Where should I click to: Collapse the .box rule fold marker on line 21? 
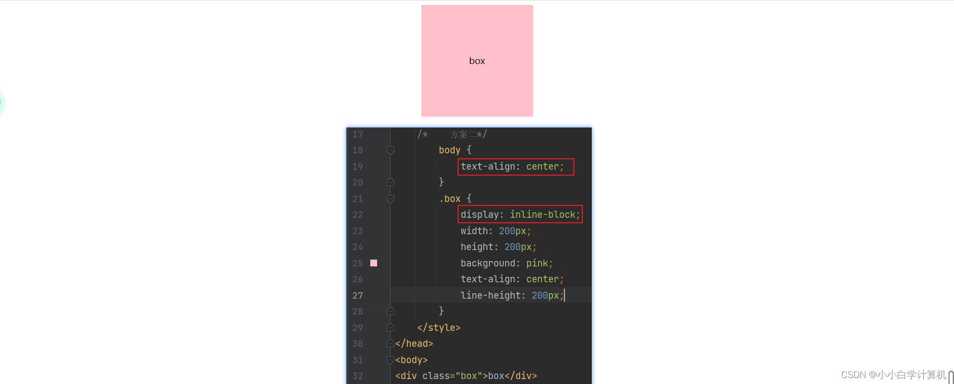pyautogui.click(x=391, y=199)
